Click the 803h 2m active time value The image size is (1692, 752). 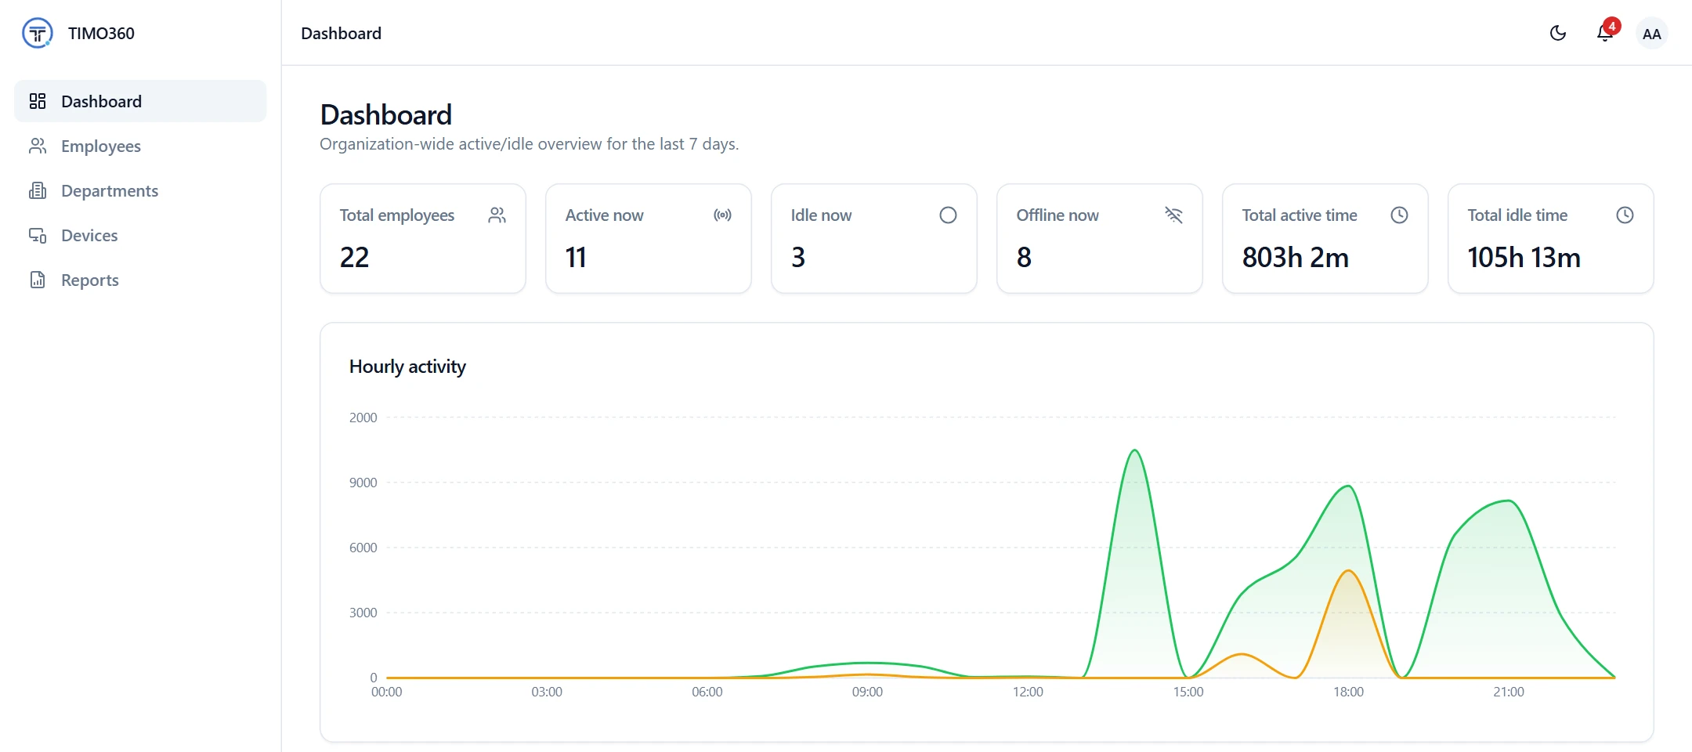pos(1296,257)
